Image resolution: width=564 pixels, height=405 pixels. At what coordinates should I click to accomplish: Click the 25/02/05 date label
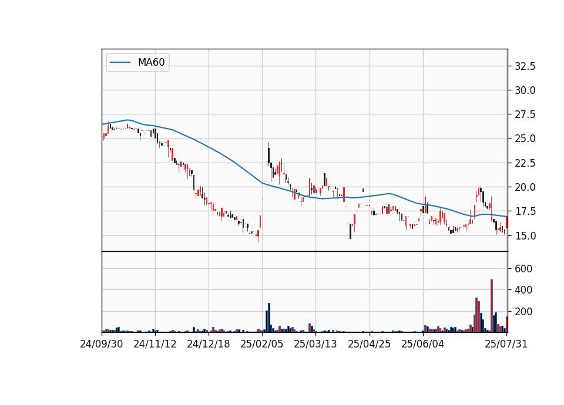(262, 344)
